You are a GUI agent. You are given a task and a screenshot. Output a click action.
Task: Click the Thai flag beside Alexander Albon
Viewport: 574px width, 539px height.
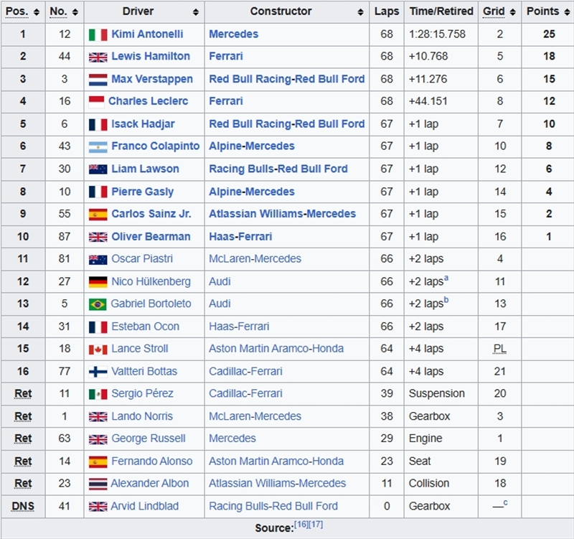[98, 484]
